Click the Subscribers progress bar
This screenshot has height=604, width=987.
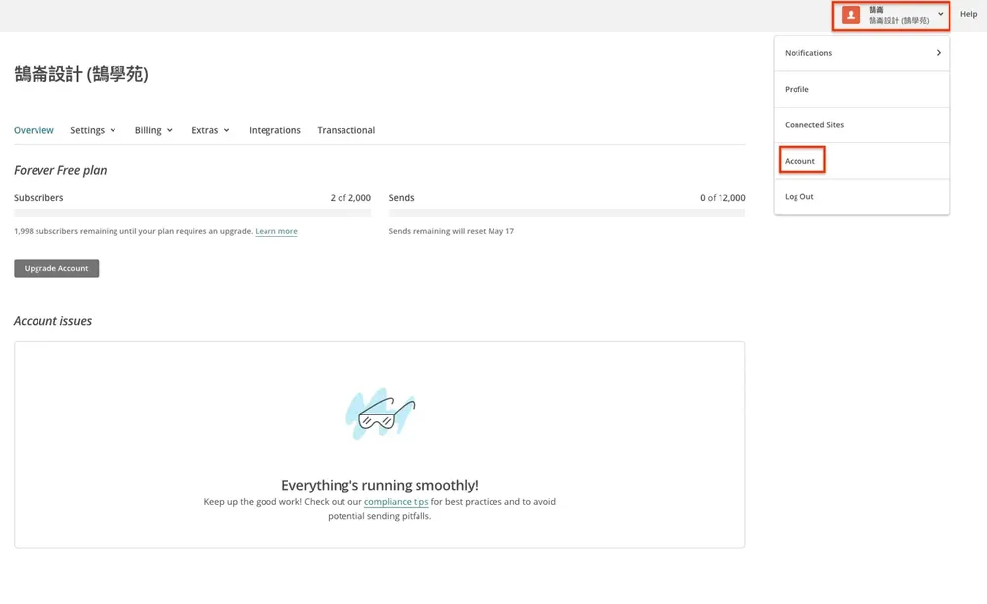pos(192,213)
